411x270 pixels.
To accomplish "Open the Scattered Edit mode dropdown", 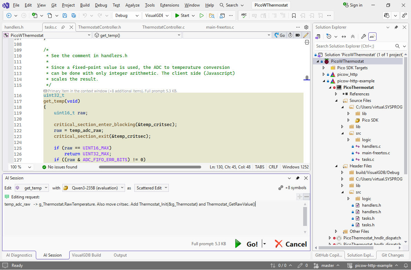I will (152, 188).
